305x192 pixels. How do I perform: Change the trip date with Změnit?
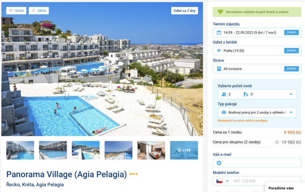[x=291, y=32]
